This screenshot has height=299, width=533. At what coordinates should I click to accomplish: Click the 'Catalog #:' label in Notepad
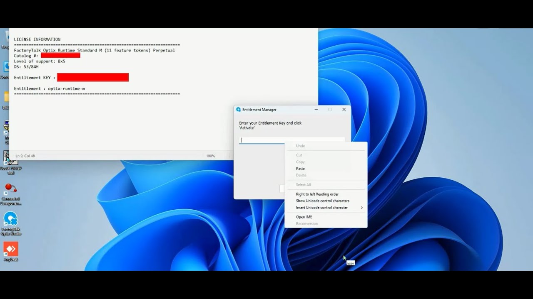[26, 56]
